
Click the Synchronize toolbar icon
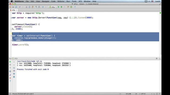click(x=16, y=7)
